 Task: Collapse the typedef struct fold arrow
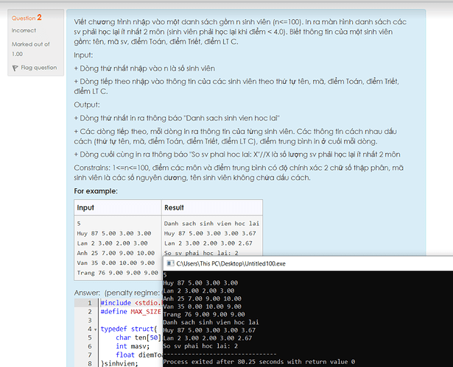(96, 330)
